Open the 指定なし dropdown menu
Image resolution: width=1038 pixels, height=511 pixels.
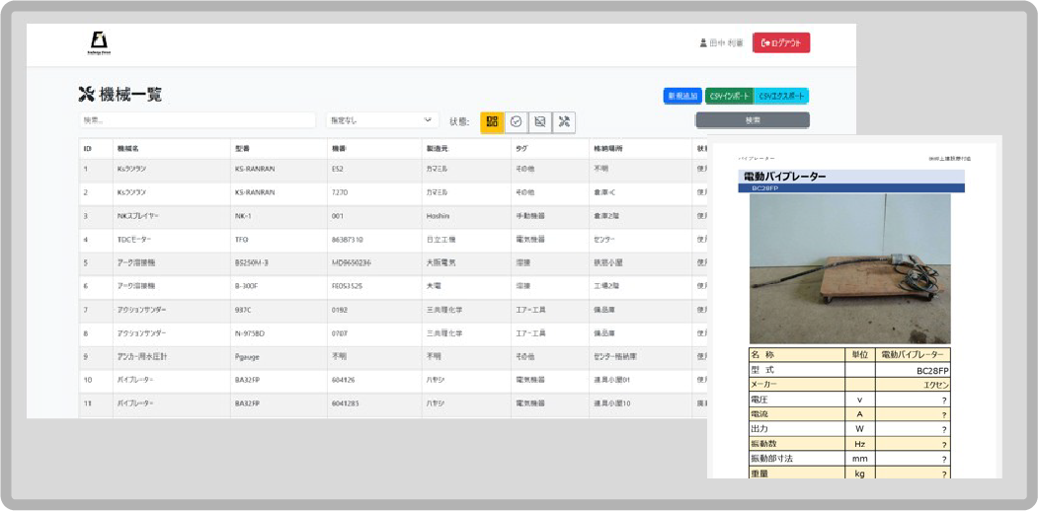coord(382,120)
